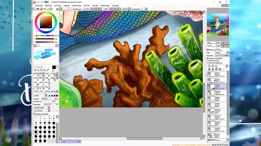This screenshot has height=146, width=261.
Task: Hide the Capa14 layer eye
Action: pos(209,122)
